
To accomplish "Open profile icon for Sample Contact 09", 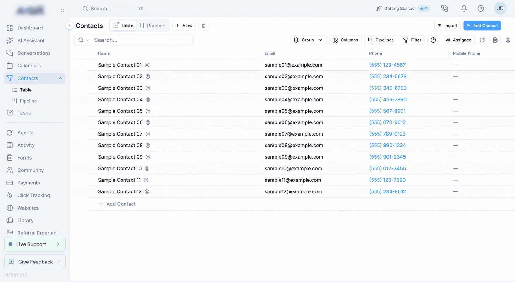I will coord(148,157).
